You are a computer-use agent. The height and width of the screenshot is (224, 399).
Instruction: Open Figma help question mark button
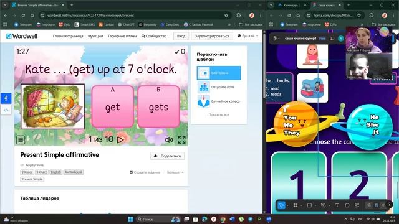(x=389, y=204)
